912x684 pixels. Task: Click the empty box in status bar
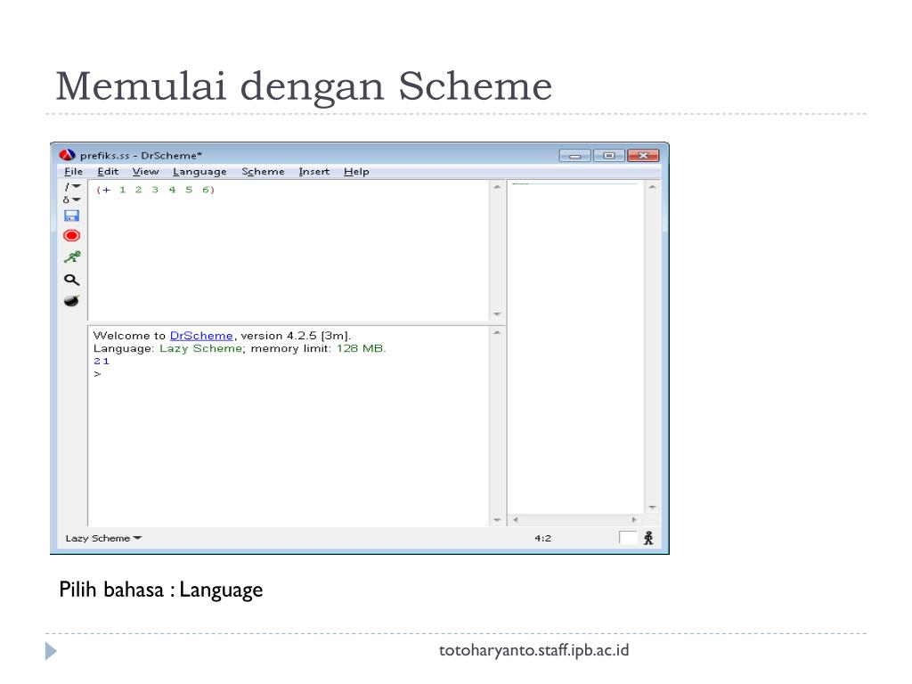pos(628,538)
